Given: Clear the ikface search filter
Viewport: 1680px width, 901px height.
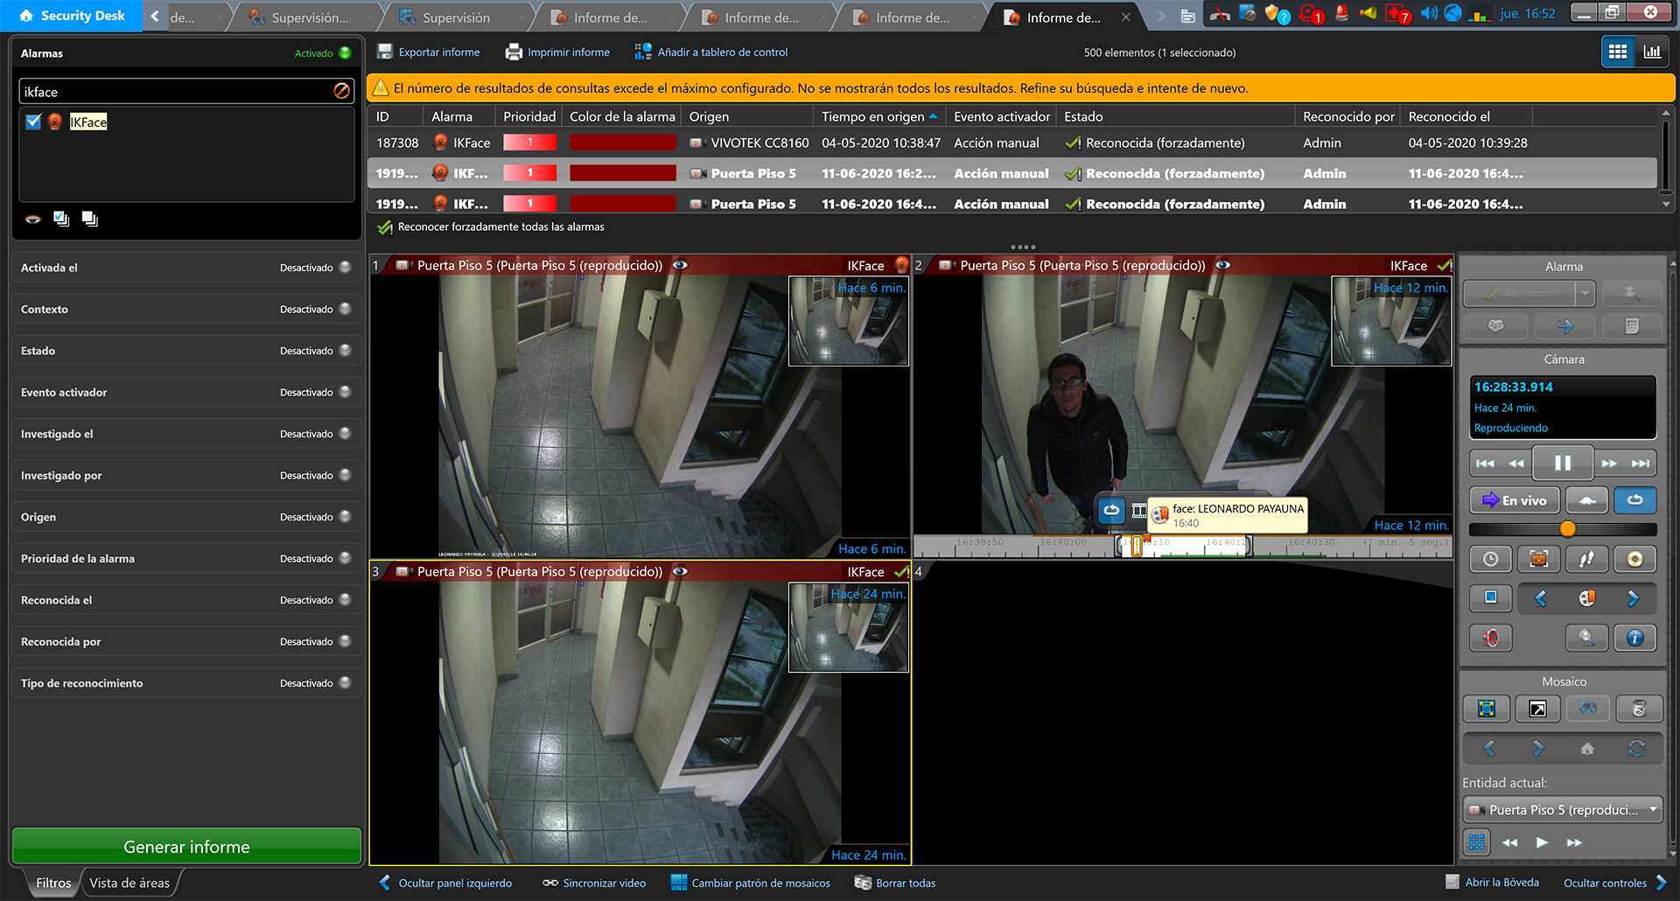Looking at the screenshot, I should point(342,91).
